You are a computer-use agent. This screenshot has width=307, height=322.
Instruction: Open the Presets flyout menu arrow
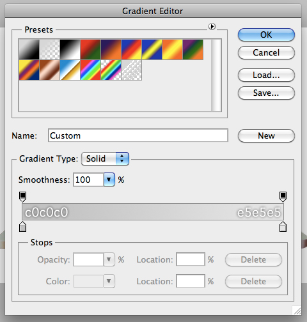coord(212,27)
